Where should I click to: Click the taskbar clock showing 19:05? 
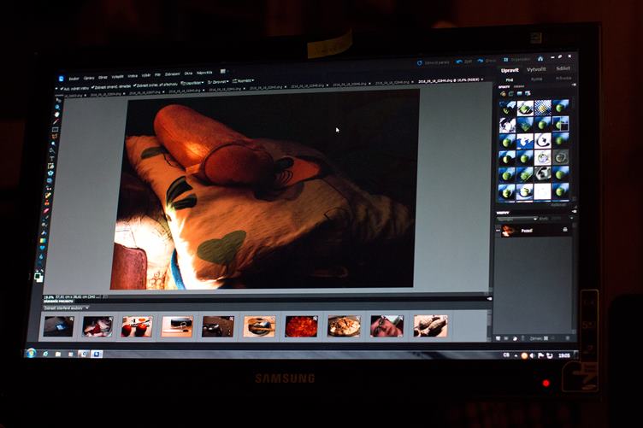coord(563,355)
